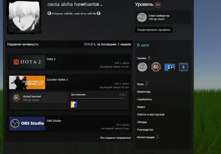Click the number 6 years of service badge
This screenshot has height=154, width=221.
click(183, 67)
